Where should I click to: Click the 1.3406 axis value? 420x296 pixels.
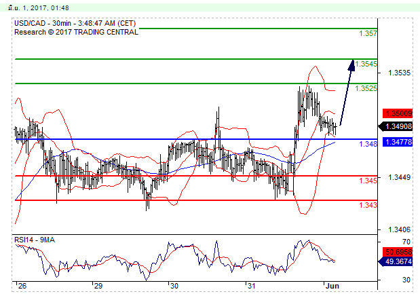(399, 229)
